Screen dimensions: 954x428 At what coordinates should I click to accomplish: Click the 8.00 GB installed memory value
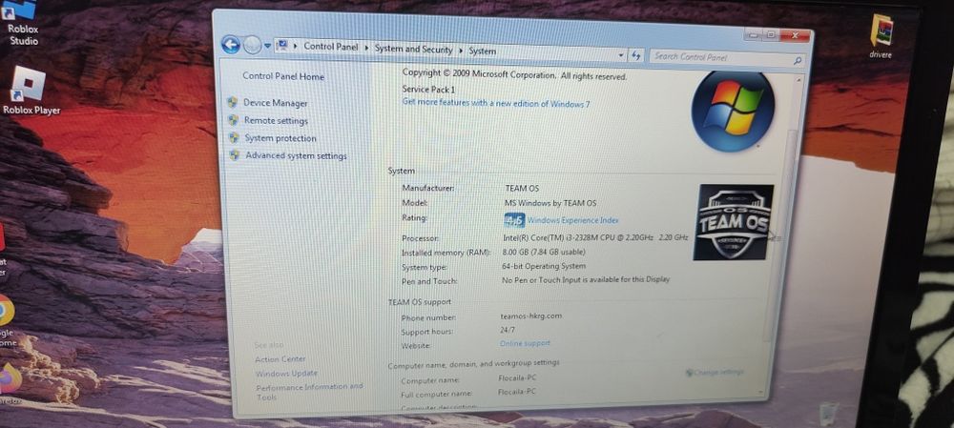pos(544,252)
